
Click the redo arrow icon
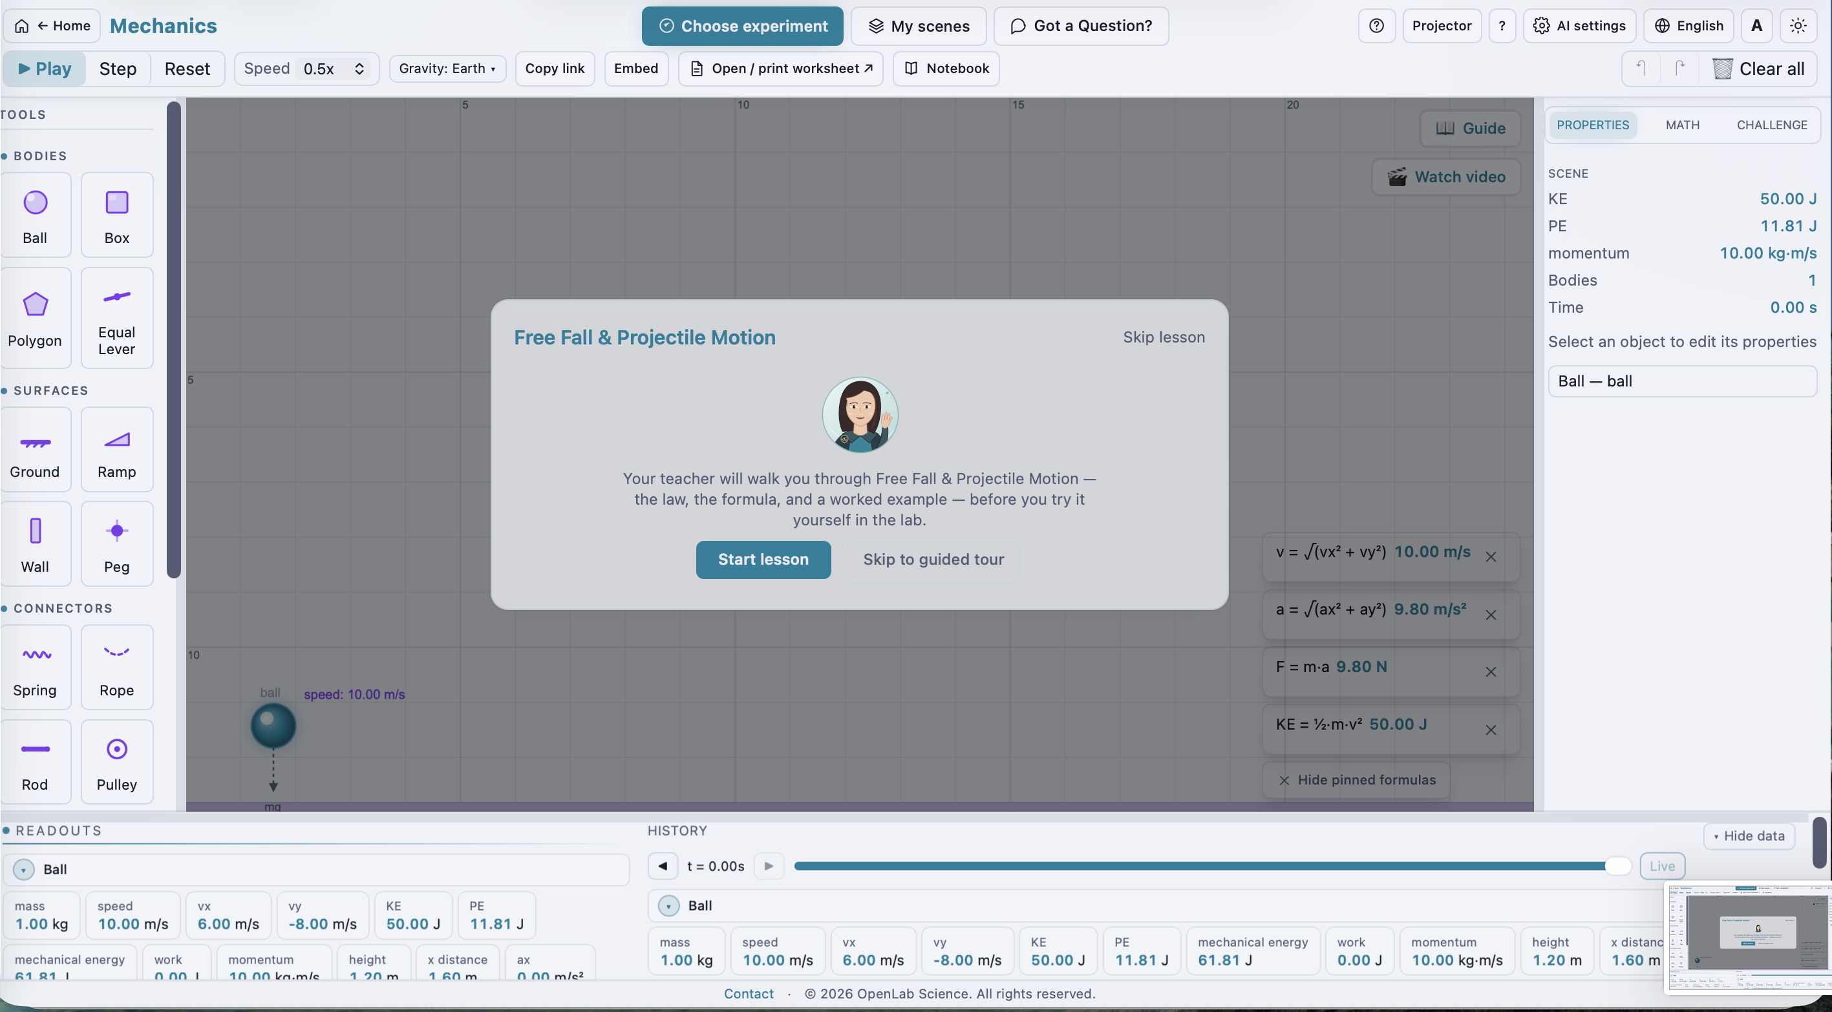(x=1679, y=69)
